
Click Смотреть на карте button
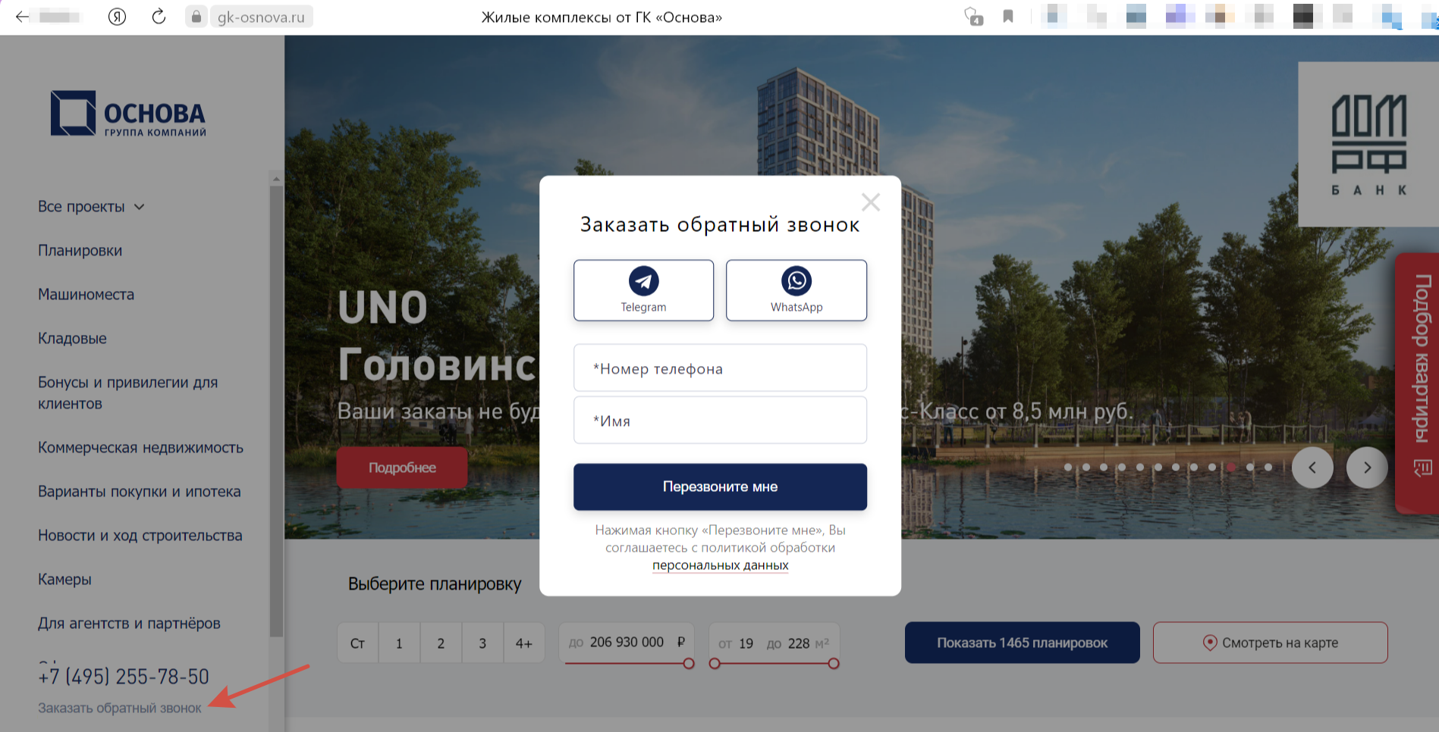1271,643
